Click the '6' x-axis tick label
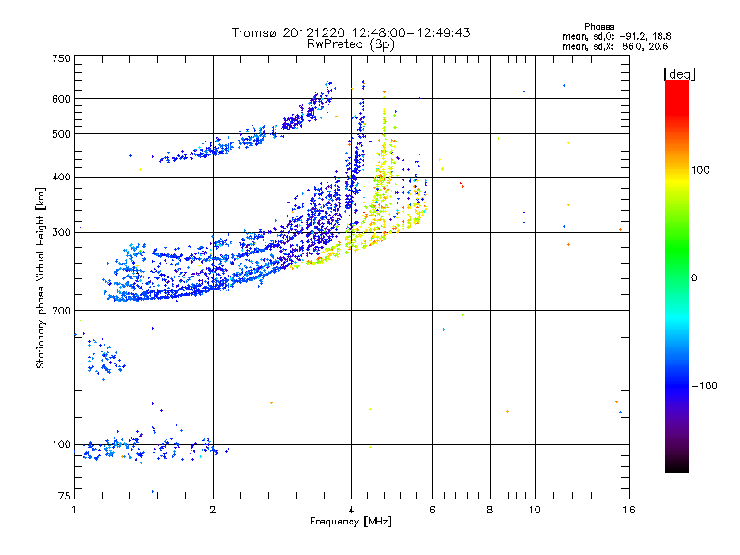The width and height of the screenshot is (740, 555). click(x=432, y=510)
